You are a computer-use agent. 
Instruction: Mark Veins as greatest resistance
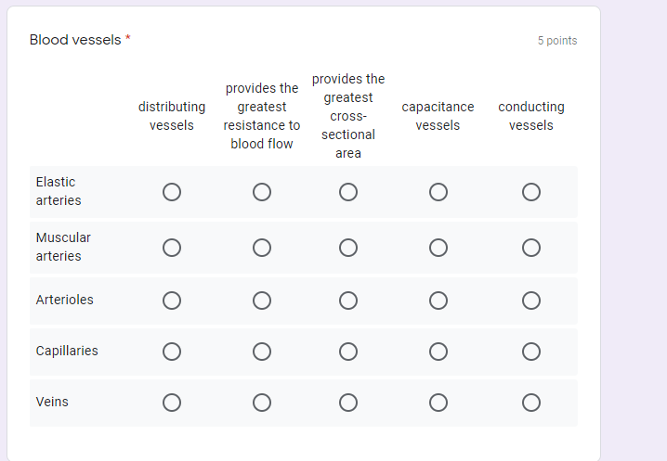[x=262, y=403]
